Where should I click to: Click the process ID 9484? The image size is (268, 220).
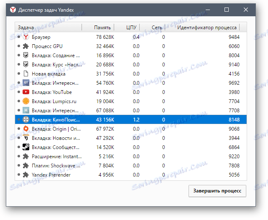coord(234,37)
